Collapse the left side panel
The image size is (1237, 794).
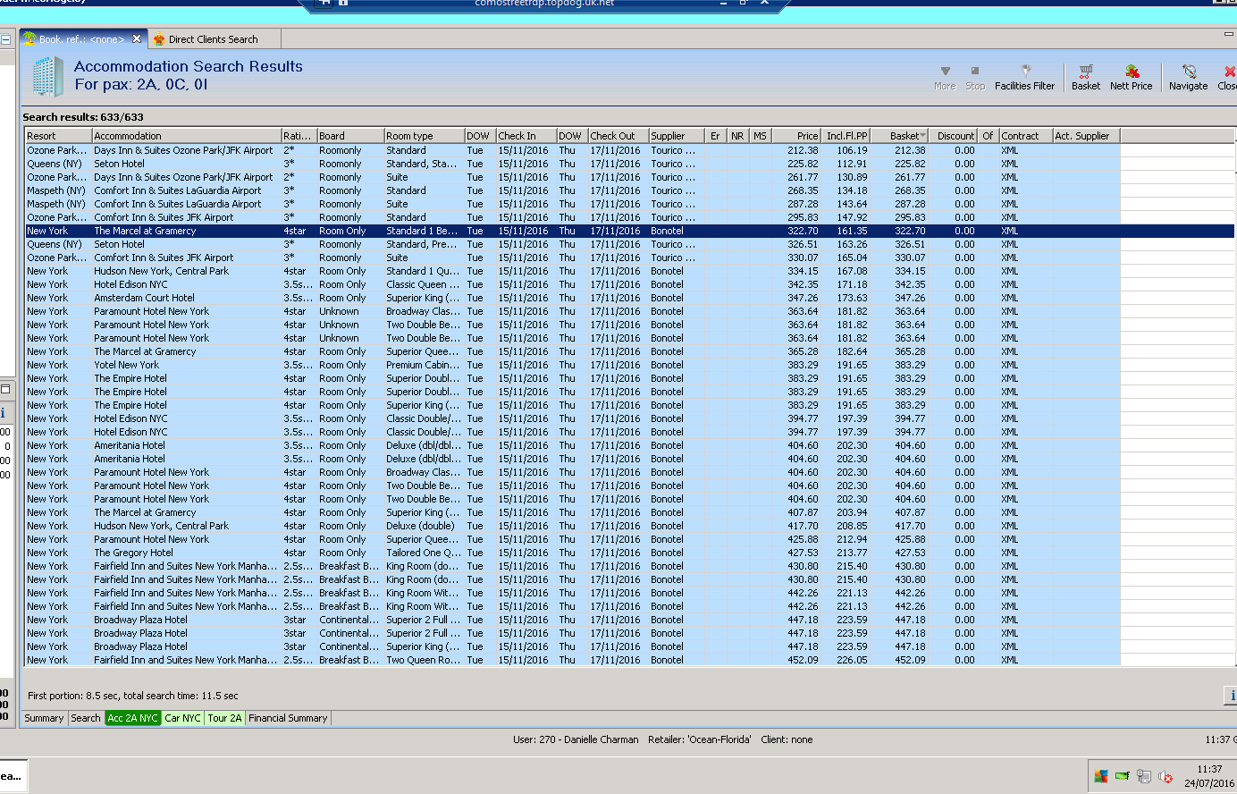[x=5, y=39]
